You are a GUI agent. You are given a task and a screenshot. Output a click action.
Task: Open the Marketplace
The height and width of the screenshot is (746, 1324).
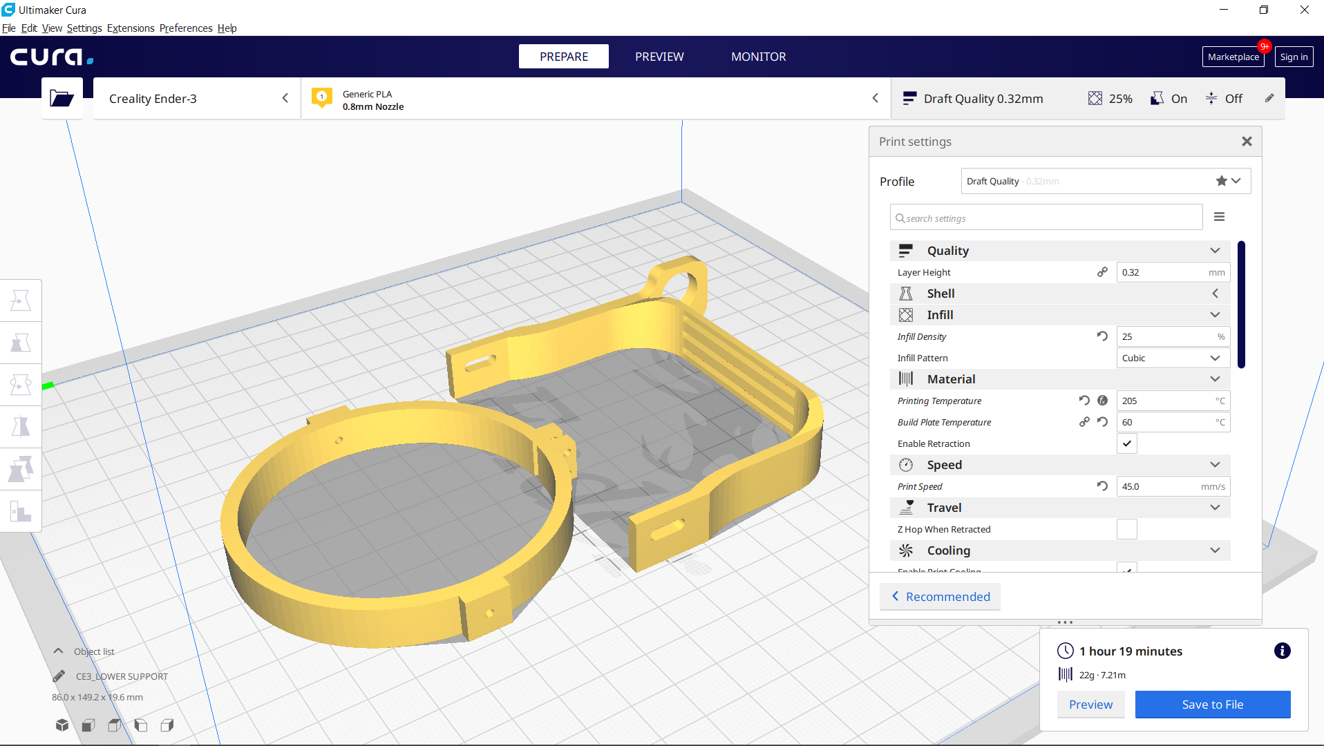1233,57
